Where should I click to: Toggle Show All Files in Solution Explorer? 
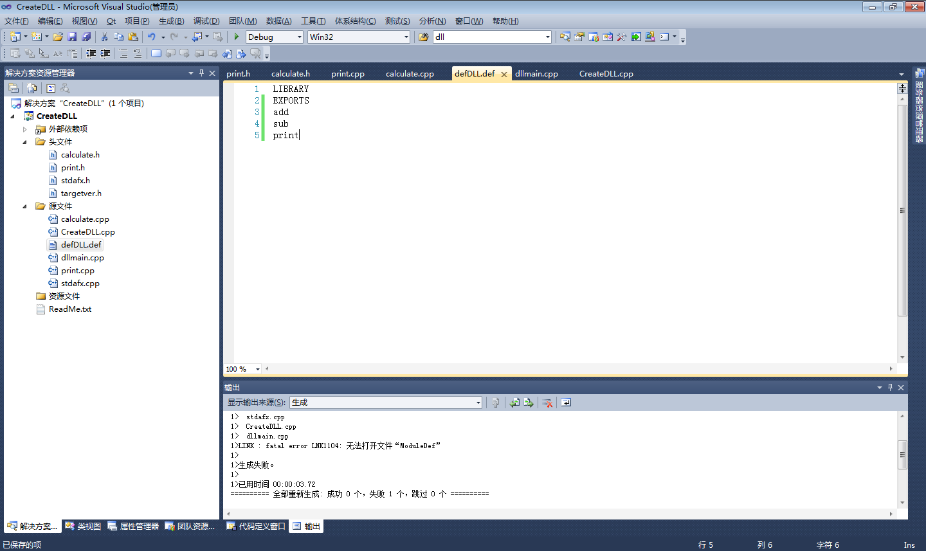32,88
